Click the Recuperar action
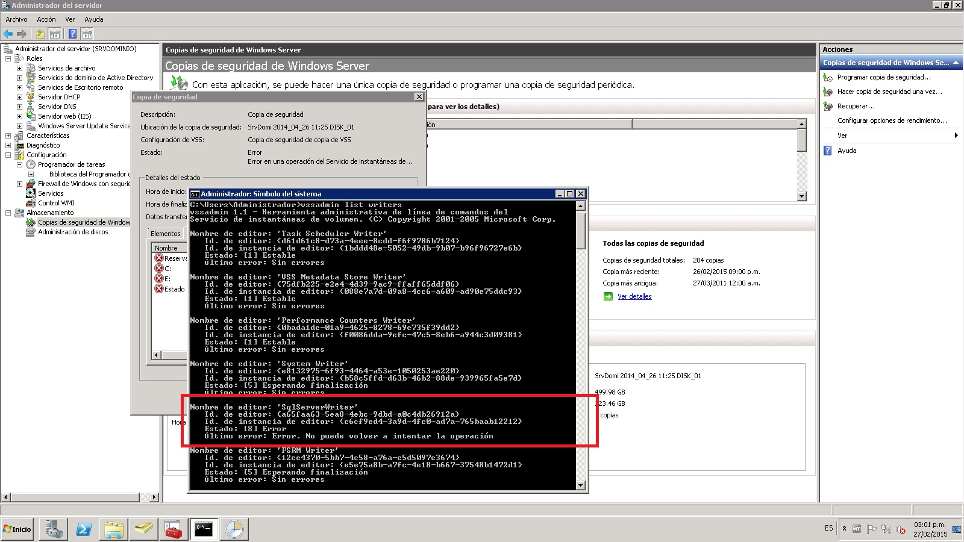 point(856,106)
